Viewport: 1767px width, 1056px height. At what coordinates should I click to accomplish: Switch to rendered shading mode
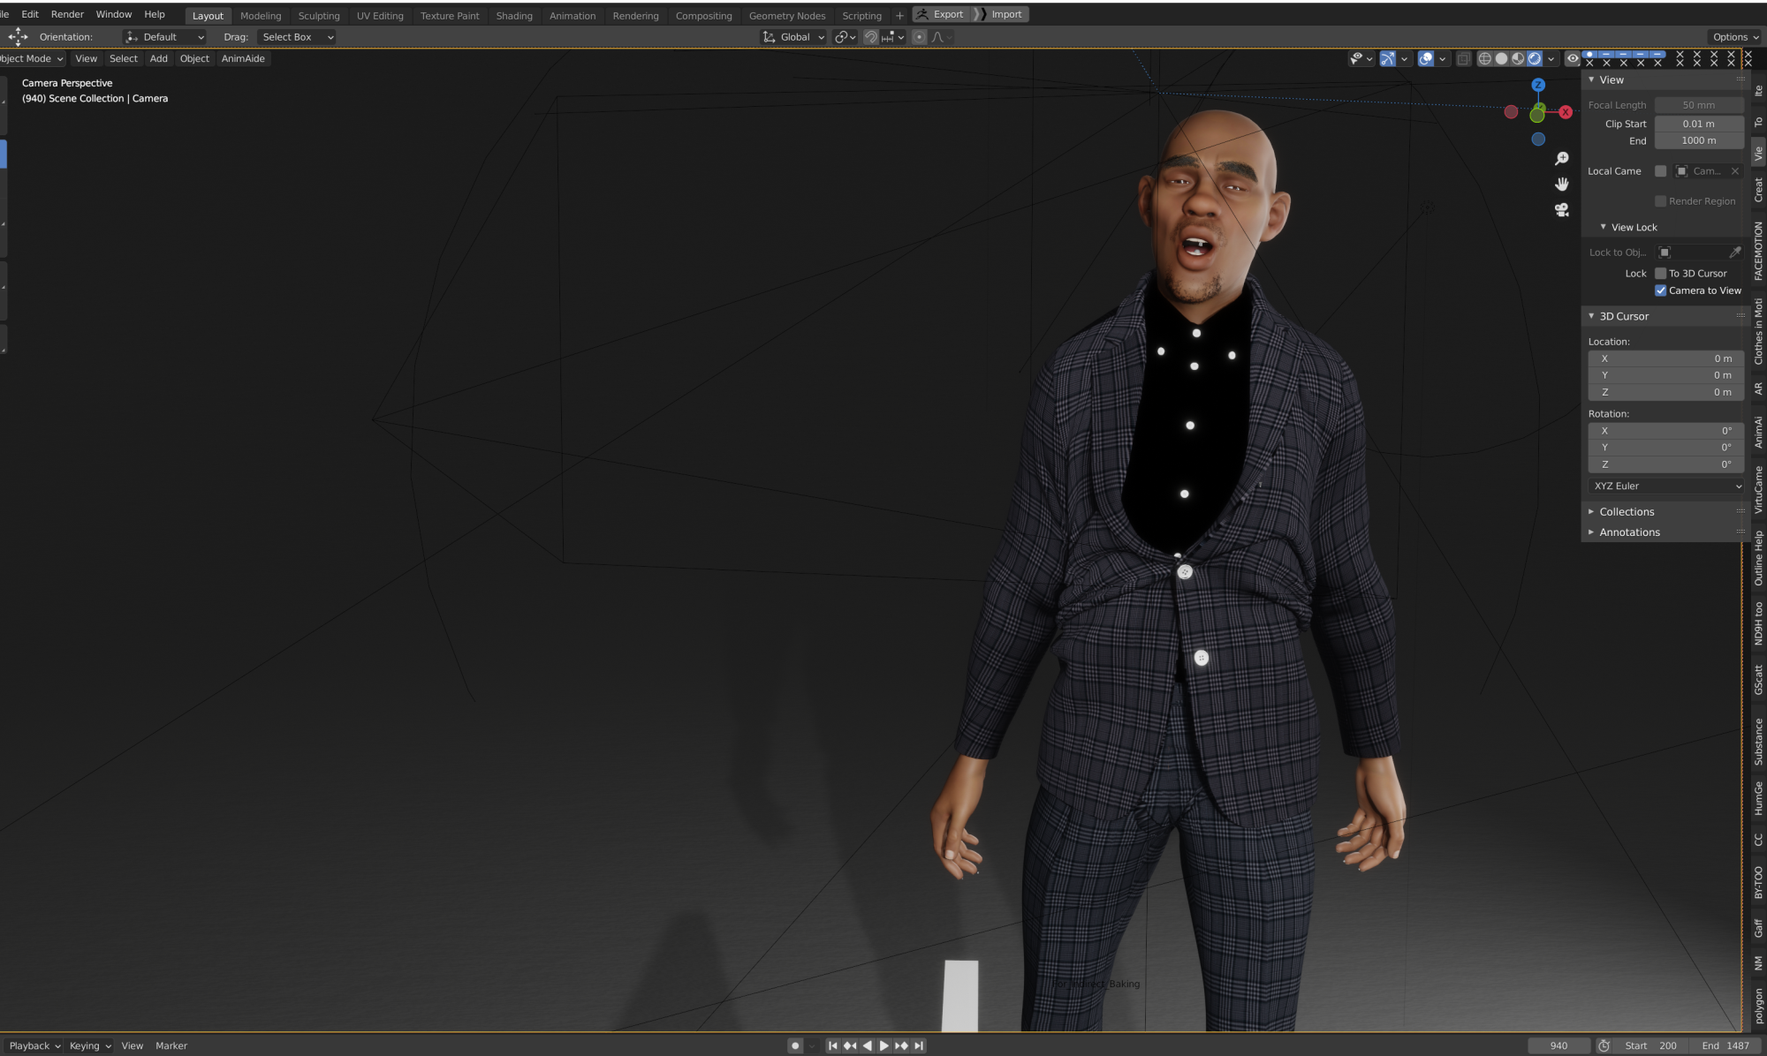click(x=1535, y=59)
